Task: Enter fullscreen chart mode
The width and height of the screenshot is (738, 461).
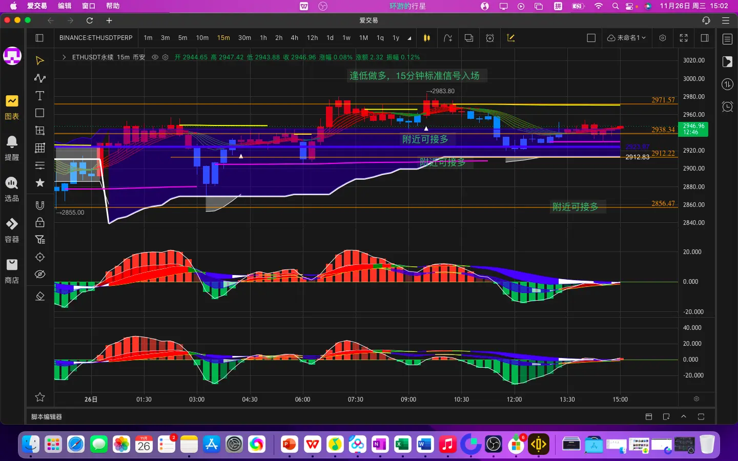Action: click(684, 38)
